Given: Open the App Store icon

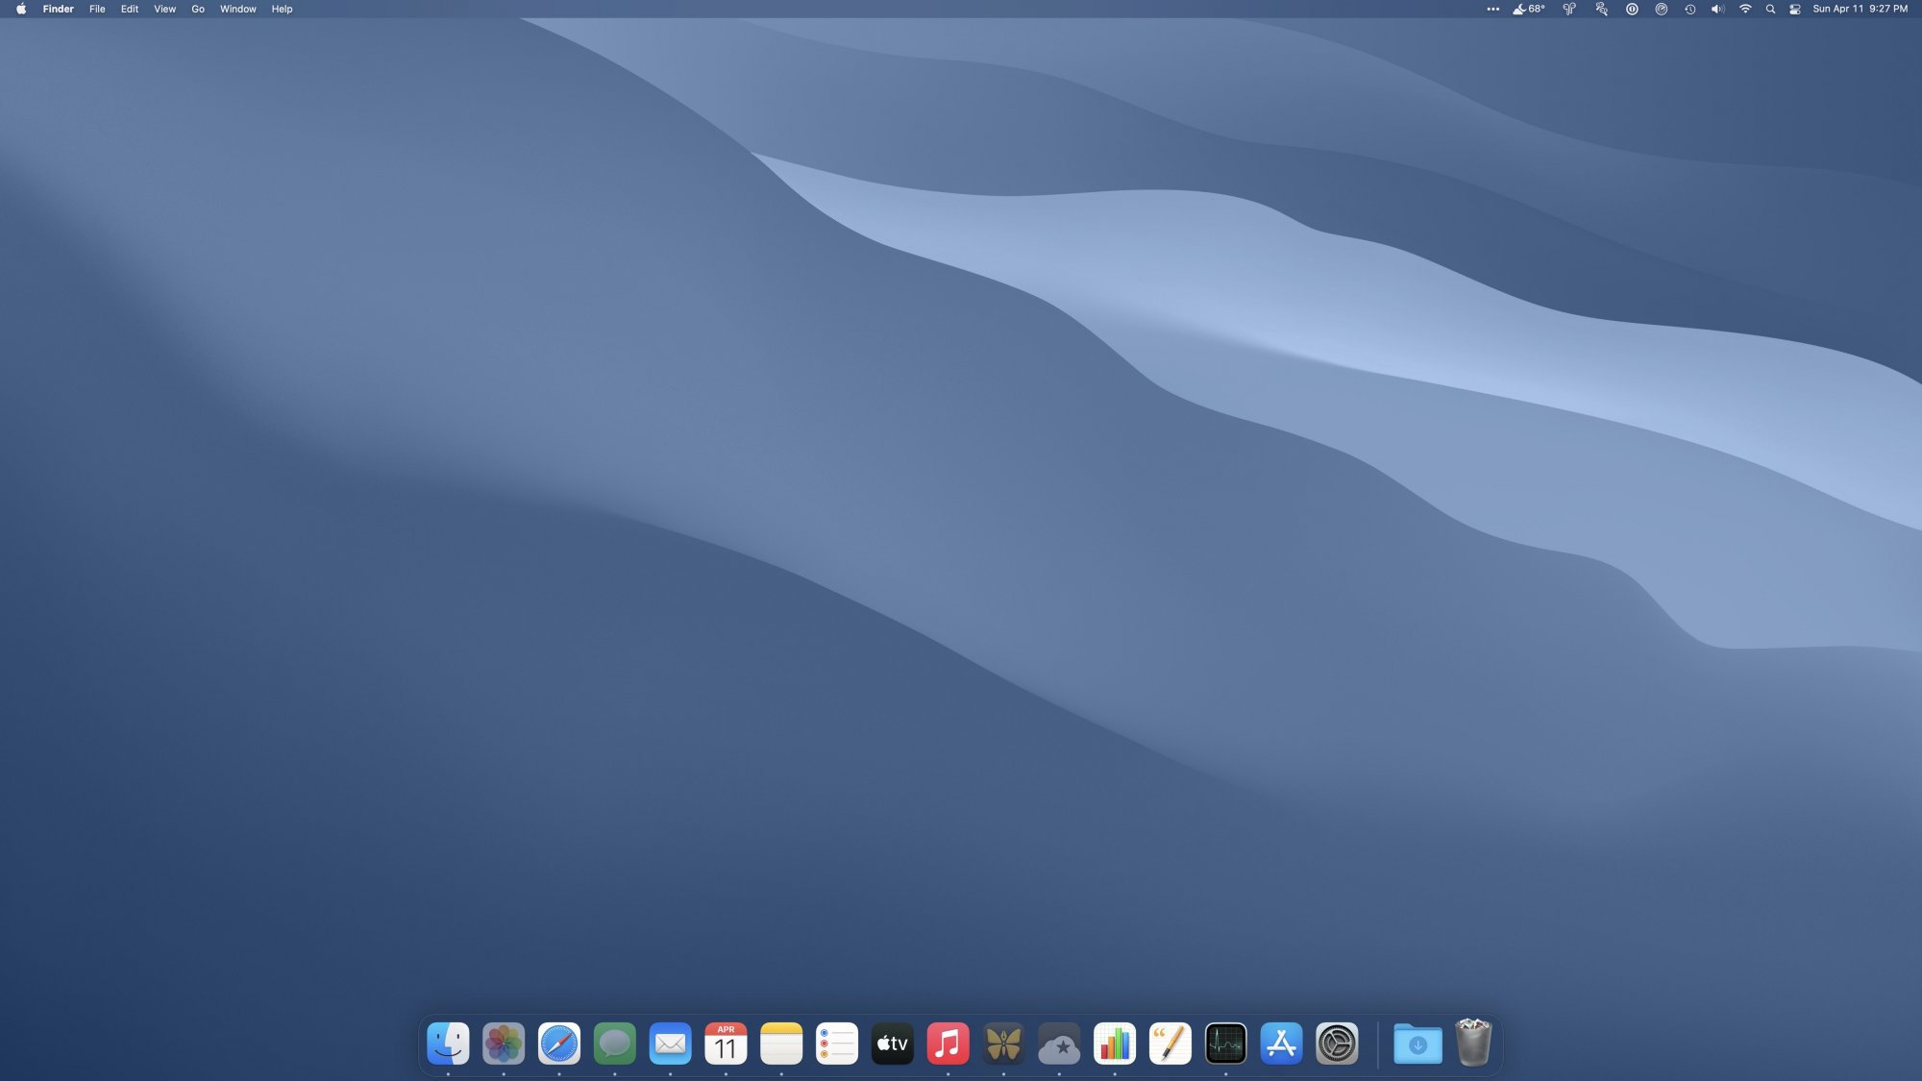Looking at the screenshot, I should click(1281, 1044).
